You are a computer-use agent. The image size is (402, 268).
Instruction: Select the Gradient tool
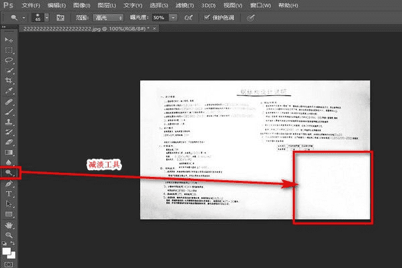9,153
